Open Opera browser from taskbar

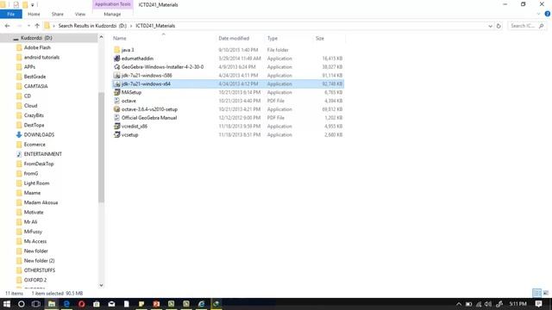tap(82, 304)
